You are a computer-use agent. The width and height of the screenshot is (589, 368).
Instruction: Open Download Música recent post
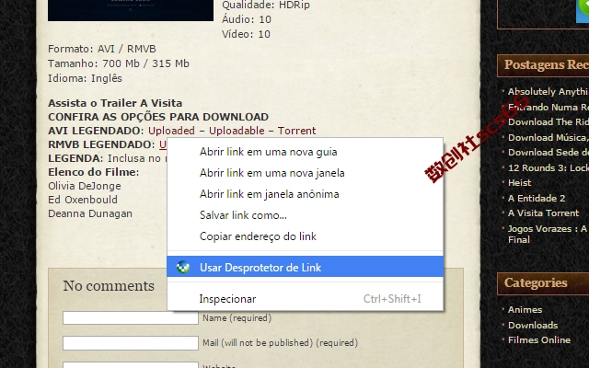tap(549, 137)
